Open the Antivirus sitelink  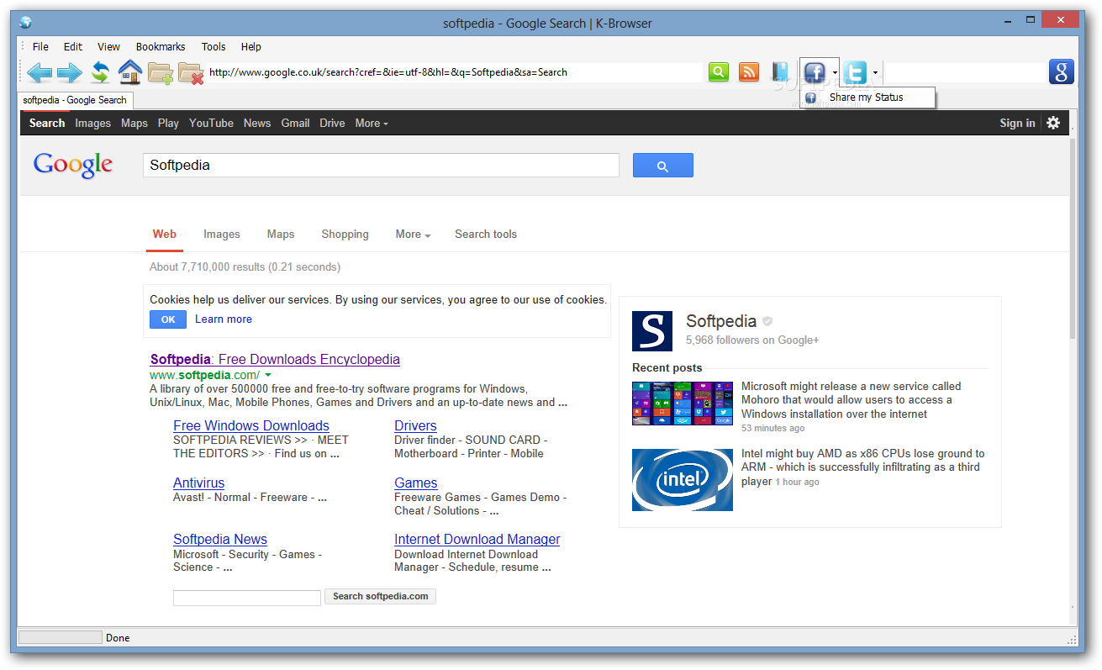coord(198,483)
